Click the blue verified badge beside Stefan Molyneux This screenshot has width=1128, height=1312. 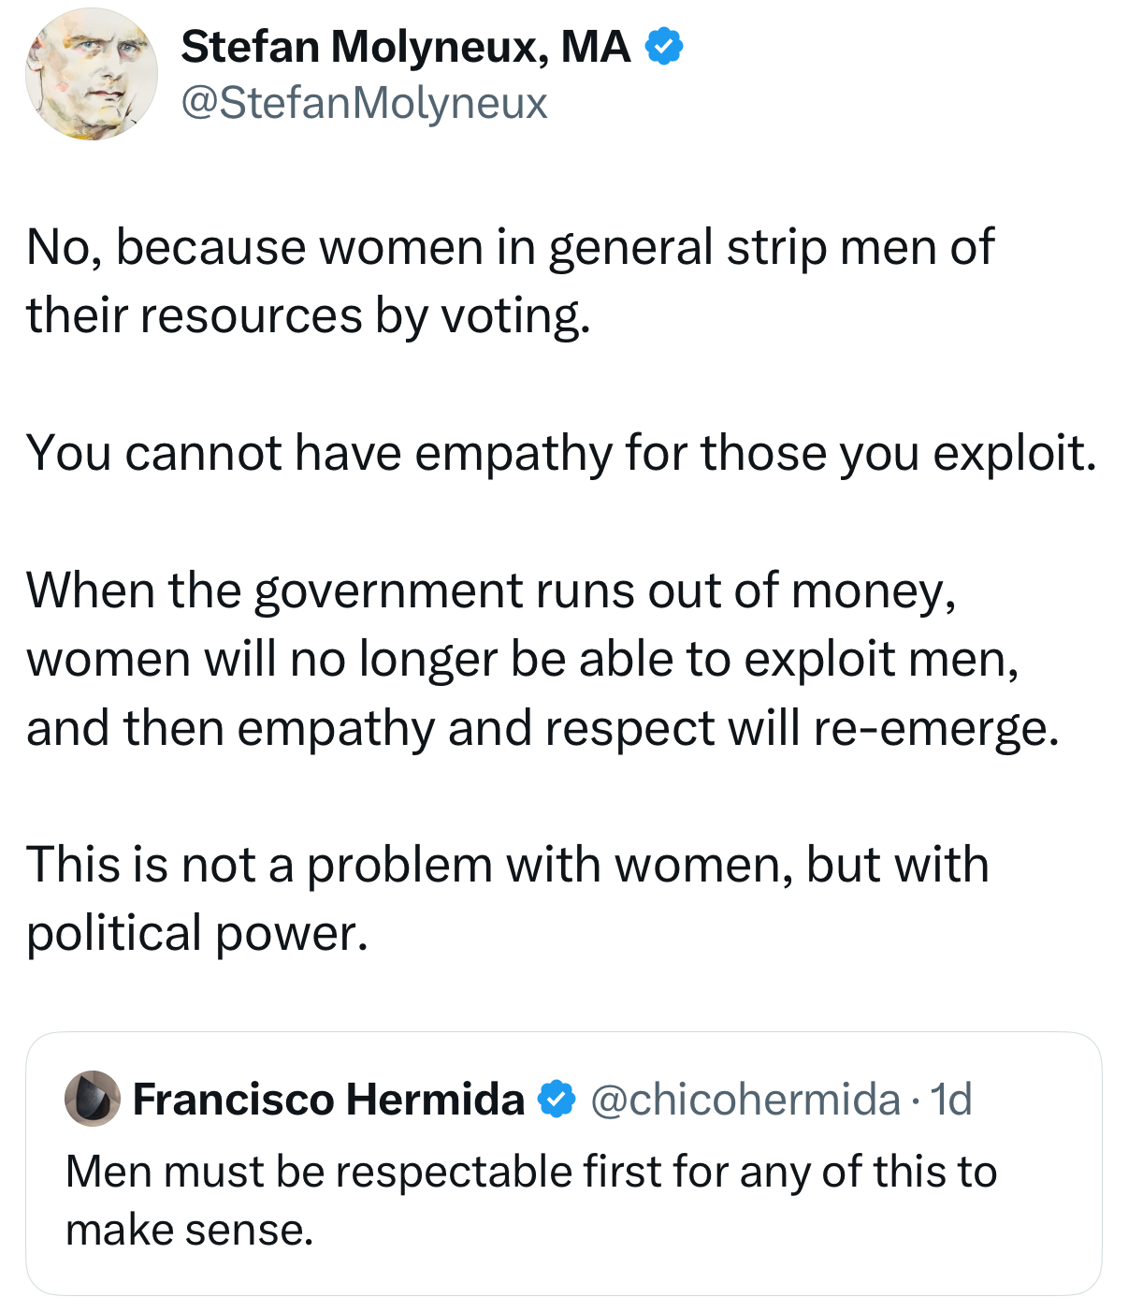click(x=664, y=47)
